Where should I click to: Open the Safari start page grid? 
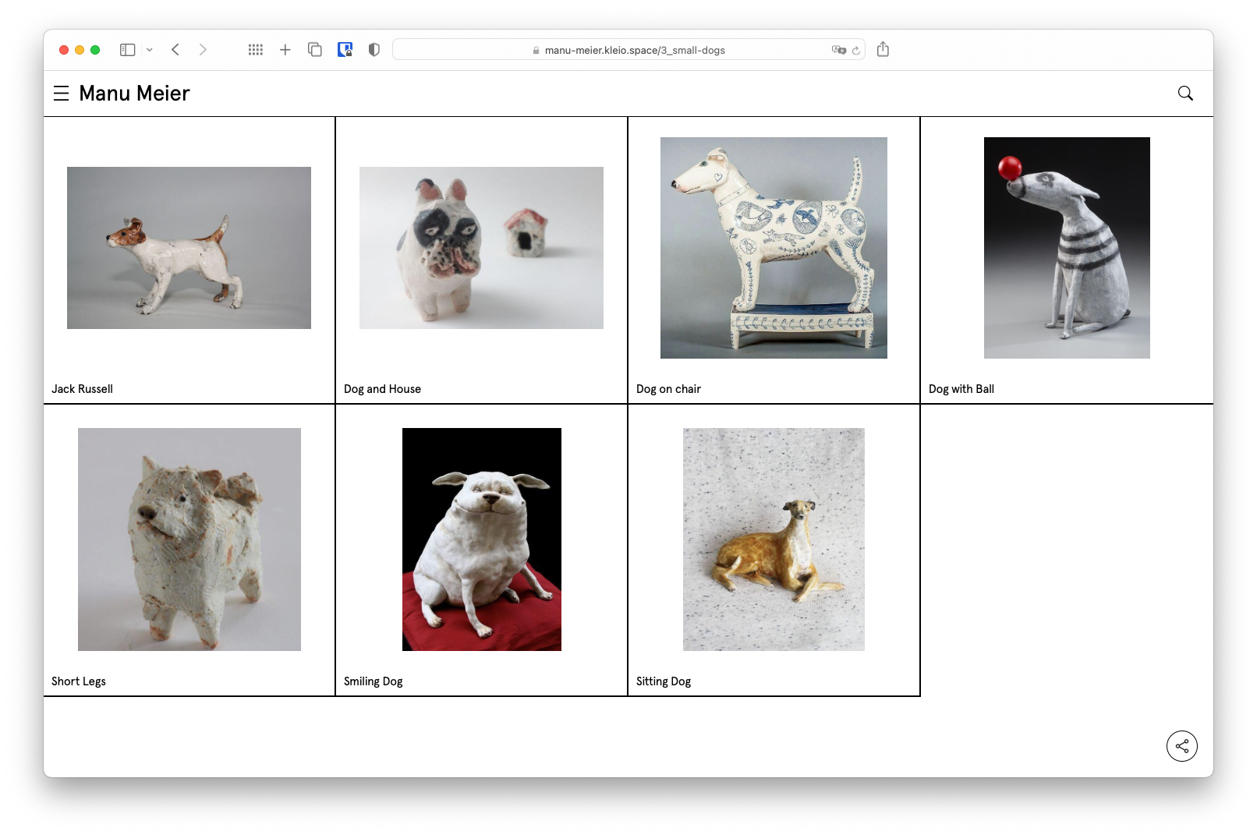256,50
